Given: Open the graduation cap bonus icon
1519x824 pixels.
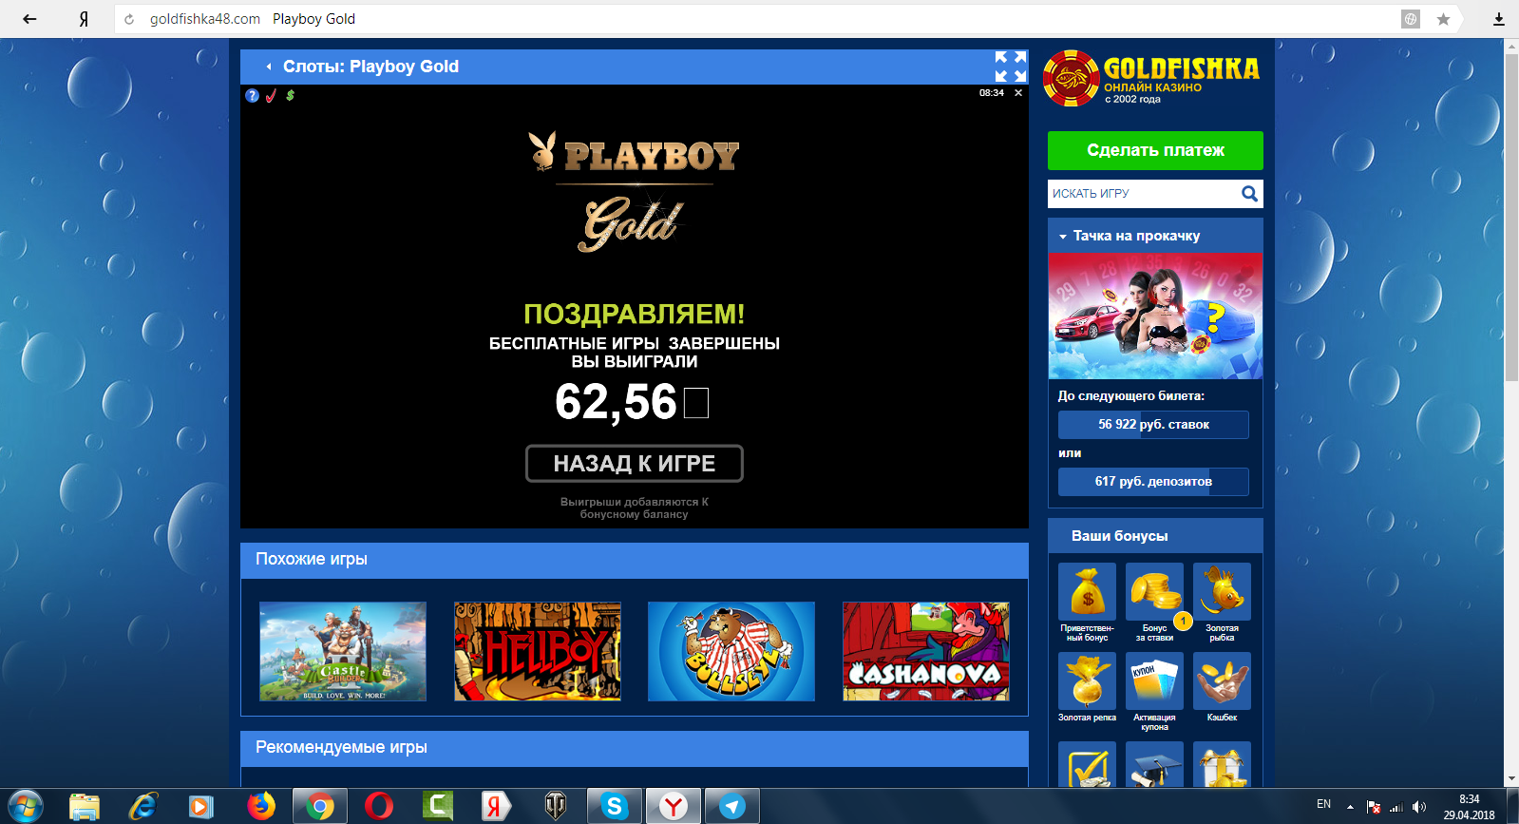Looking at the screenshot, I should 1154,764.
